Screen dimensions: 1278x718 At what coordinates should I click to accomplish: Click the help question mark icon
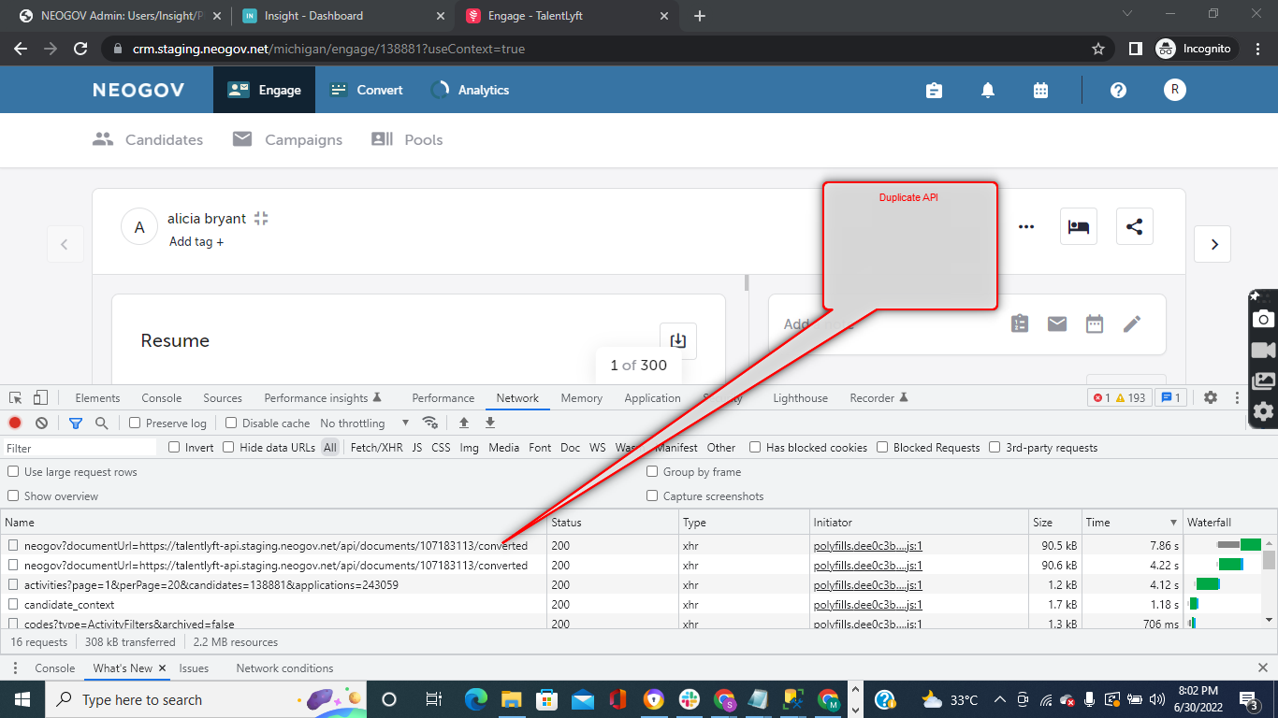[1118, 91]
